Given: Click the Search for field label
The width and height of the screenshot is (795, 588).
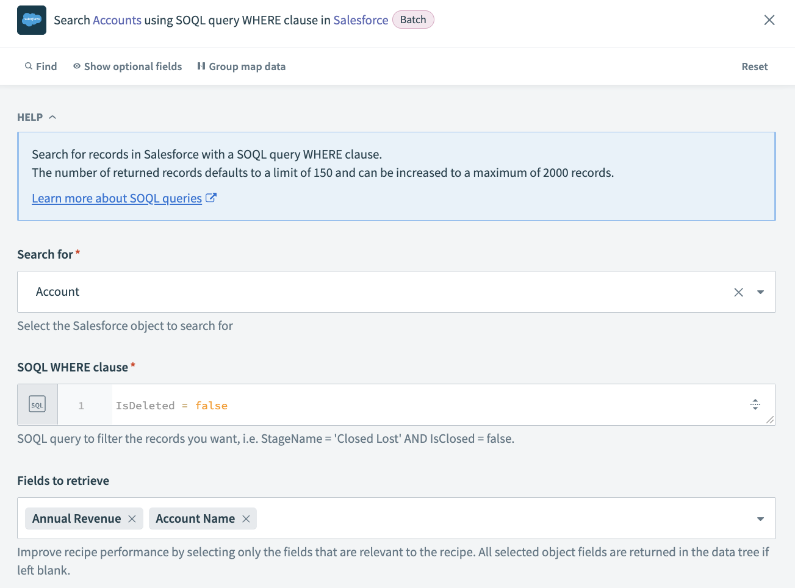Looking at the screenshot, I should pos(45,254).
